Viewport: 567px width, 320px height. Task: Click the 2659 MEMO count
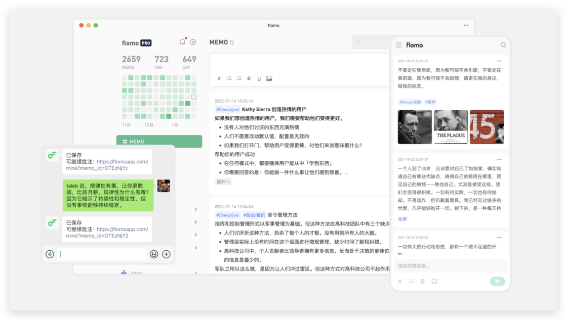coord(131,62)
